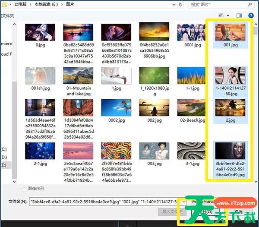Click sidebar scroll up arrow
259x227 pixels.
click(14, 24)
